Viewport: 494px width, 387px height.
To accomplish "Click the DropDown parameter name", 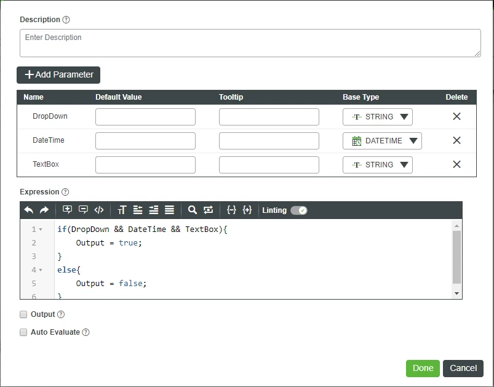I will tap(50, 116).
